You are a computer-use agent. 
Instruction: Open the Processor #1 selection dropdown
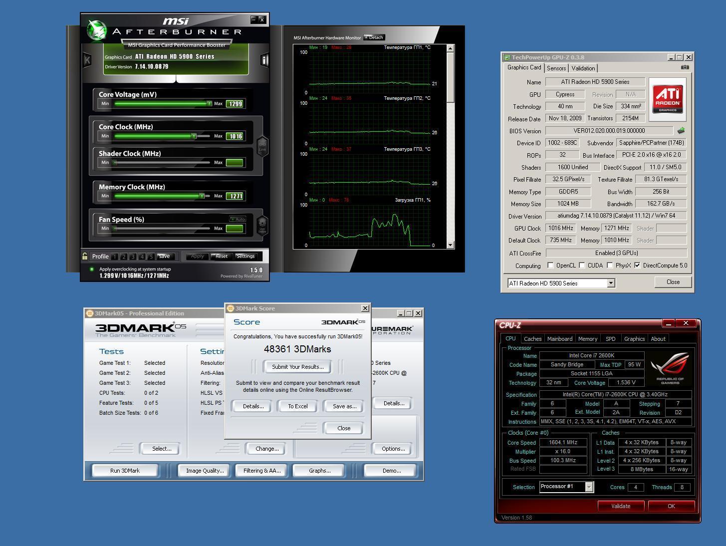click(589, 487)
